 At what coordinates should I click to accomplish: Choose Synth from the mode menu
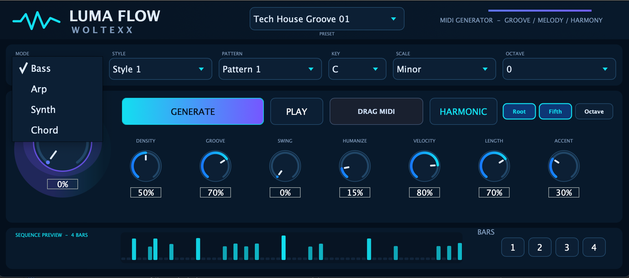tap(57, 110)
